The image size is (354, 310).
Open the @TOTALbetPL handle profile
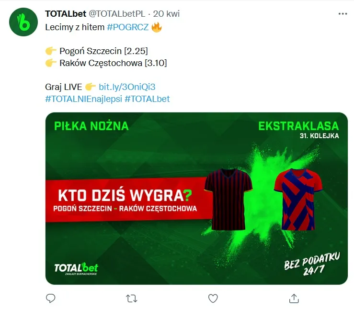coord(117,14)
